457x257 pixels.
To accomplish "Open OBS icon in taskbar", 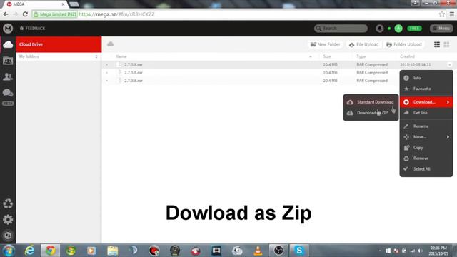I will (278, 251).
